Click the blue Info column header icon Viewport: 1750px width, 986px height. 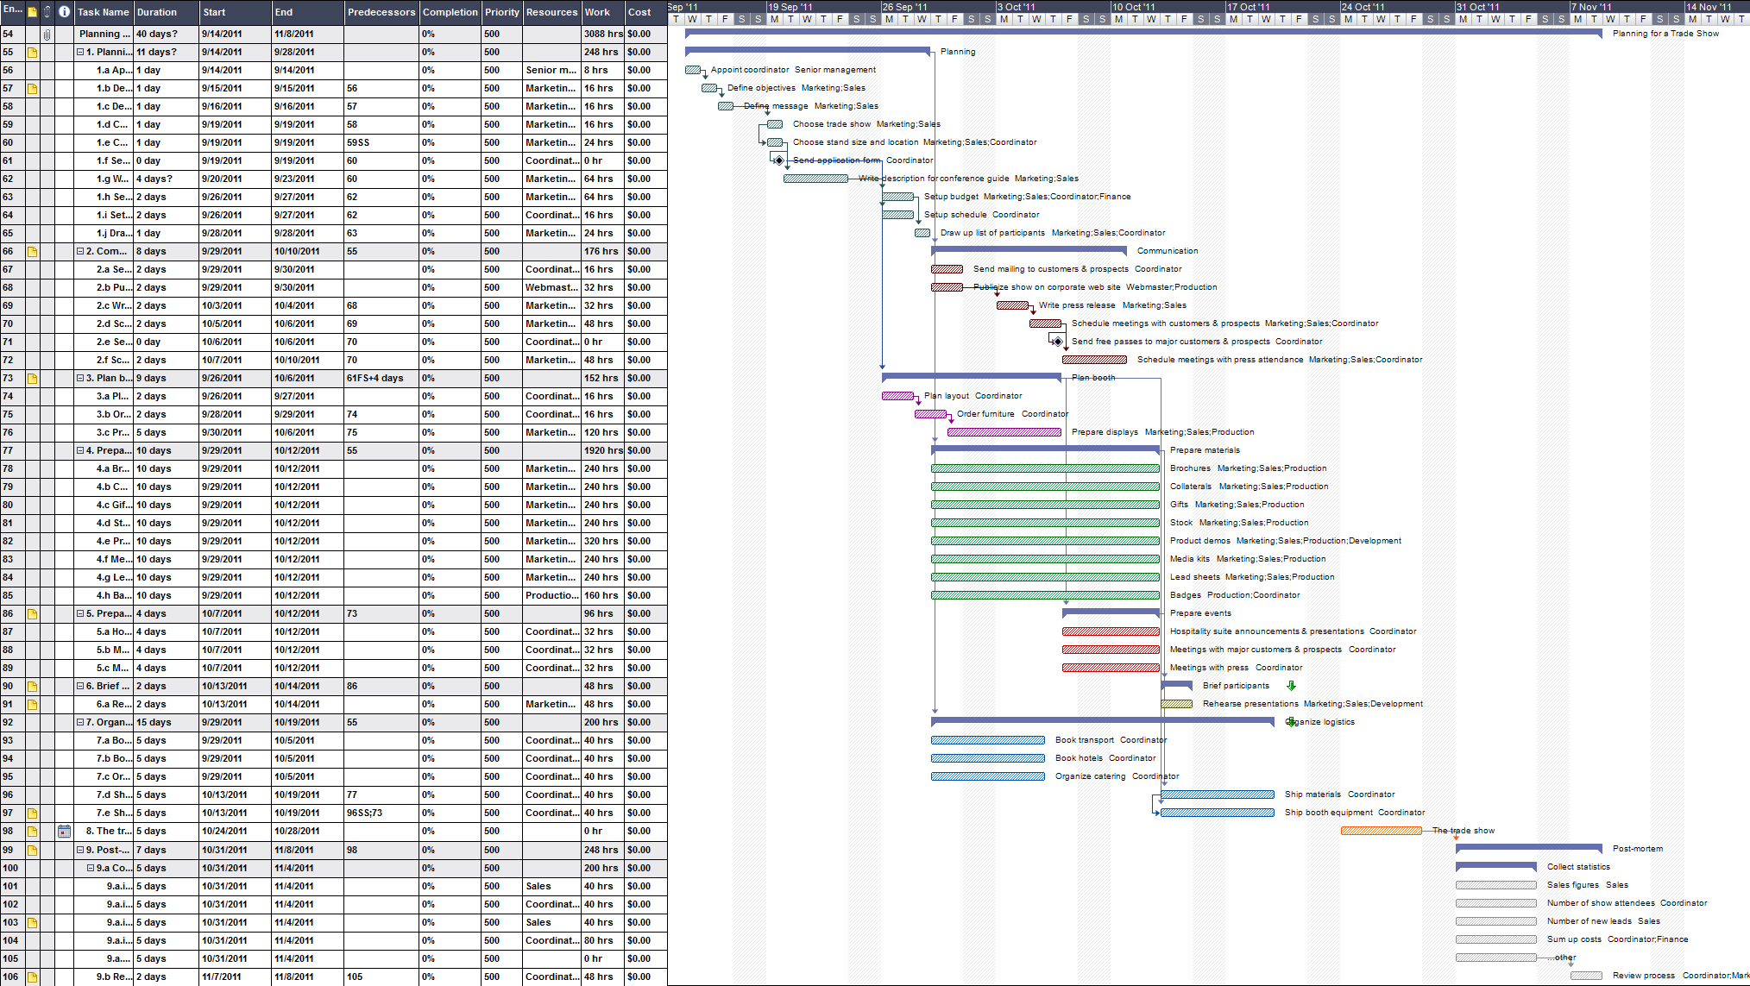pyautogui.click(x=63, y=12)
